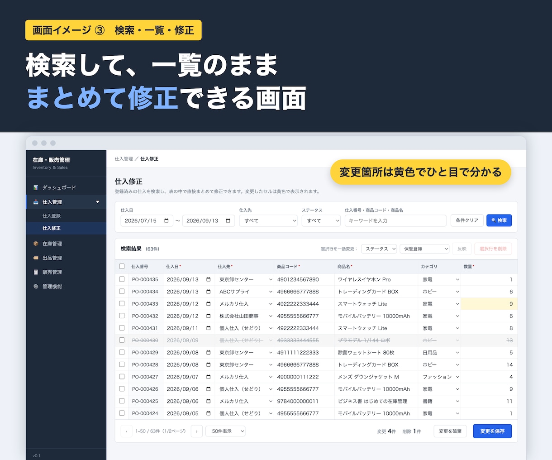
Task: Click the 仕入管理 breadcrumb link
Action: tap(124, 159)
